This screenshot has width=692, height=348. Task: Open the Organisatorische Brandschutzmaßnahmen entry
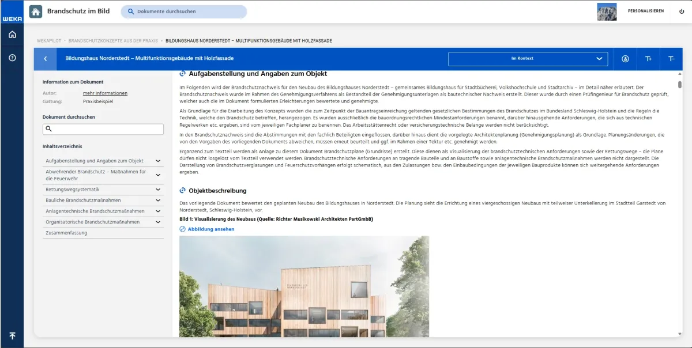tap(93, 222)
